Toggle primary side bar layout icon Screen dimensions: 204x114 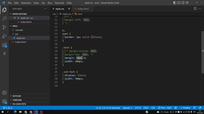coord(175,3)
